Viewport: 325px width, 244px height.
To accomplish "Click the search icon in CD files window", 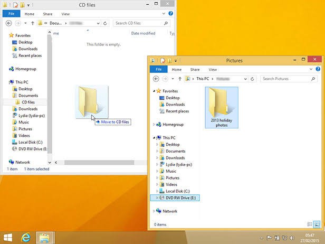I will [x=166, y=23].
